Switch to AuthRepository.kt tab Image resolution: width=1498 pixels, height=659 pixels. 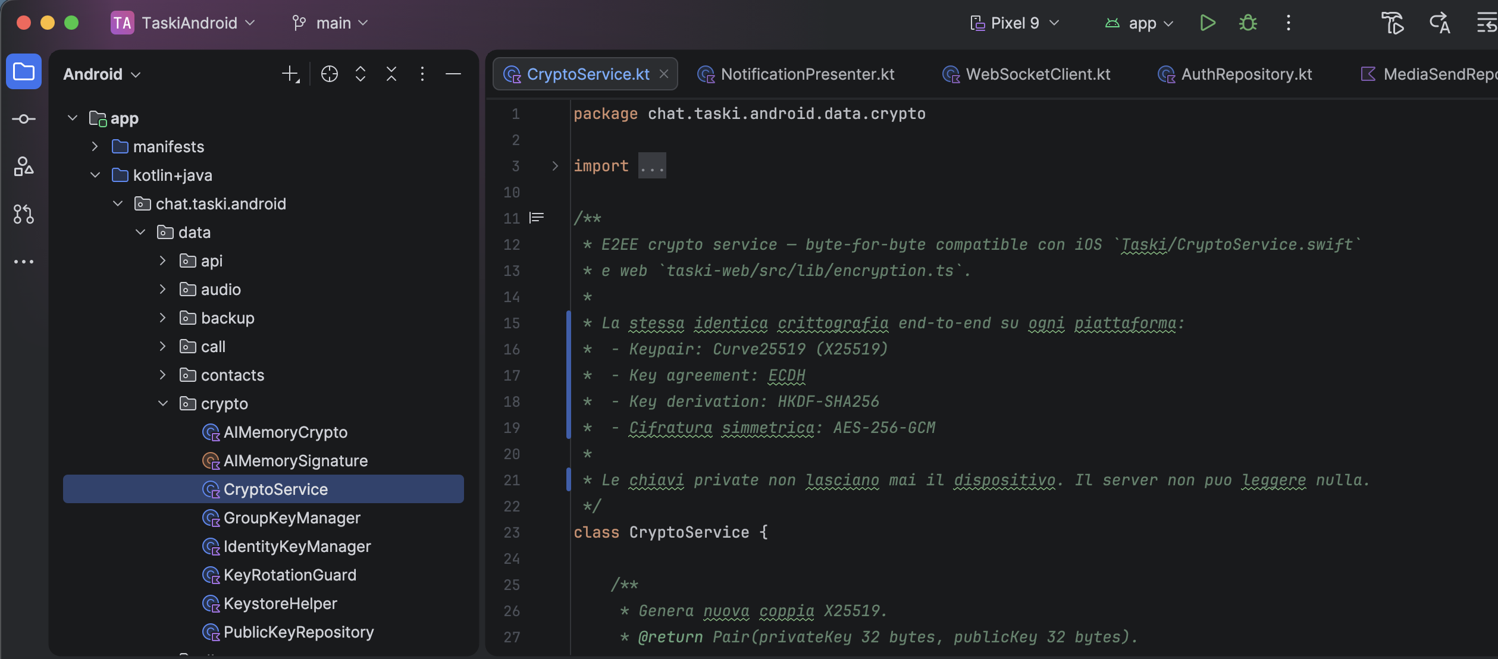[1235, 74]
